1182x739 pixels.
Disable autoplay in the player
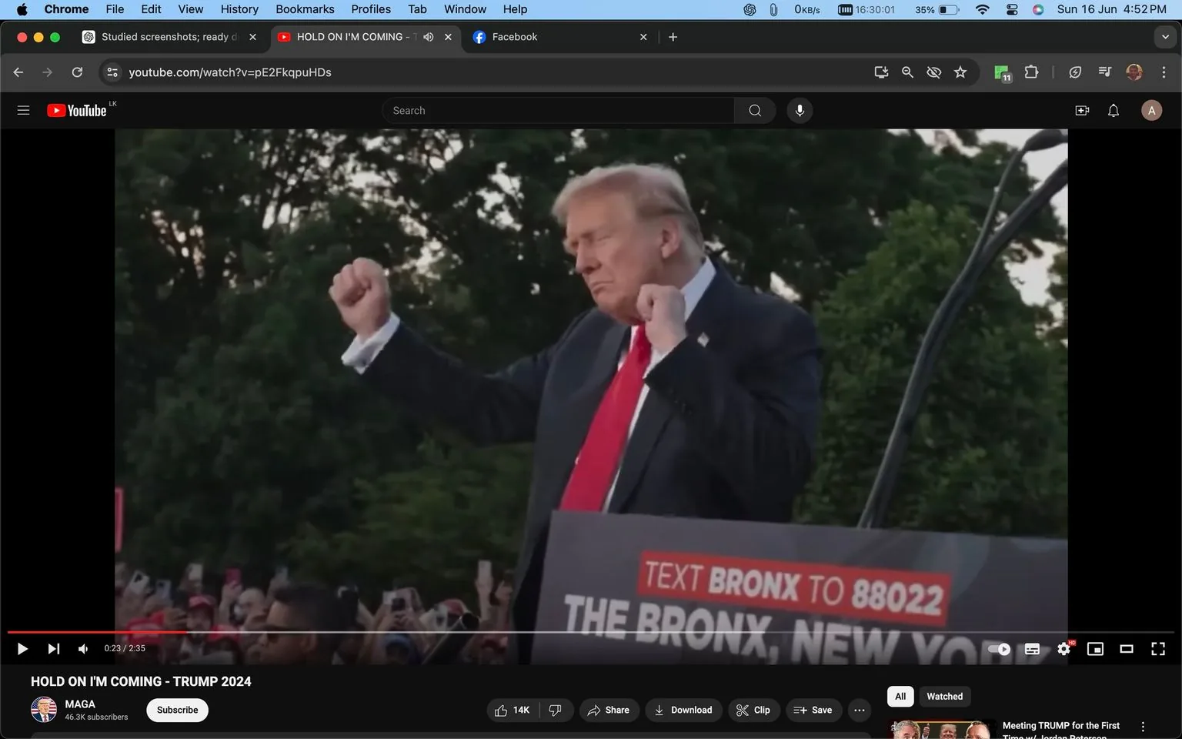(998, 649)
